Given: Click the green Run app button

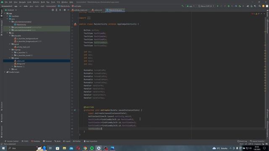Looking at the screenshot, I should (x=218, y=6).
